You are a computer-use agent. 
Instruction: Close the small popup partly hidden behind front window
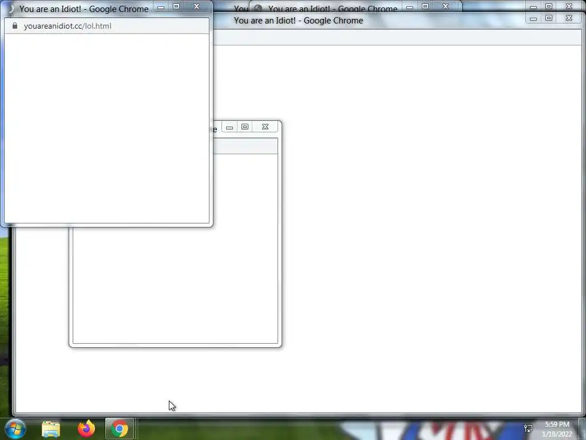click(266, 127)
